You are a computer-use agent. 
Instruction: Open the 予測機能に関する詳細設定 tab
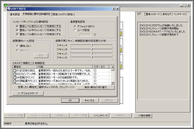click(x=36, y=14)
